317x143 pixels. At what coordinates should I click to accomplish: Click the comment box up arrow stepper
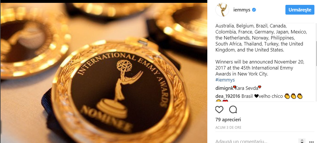(301, 140)
